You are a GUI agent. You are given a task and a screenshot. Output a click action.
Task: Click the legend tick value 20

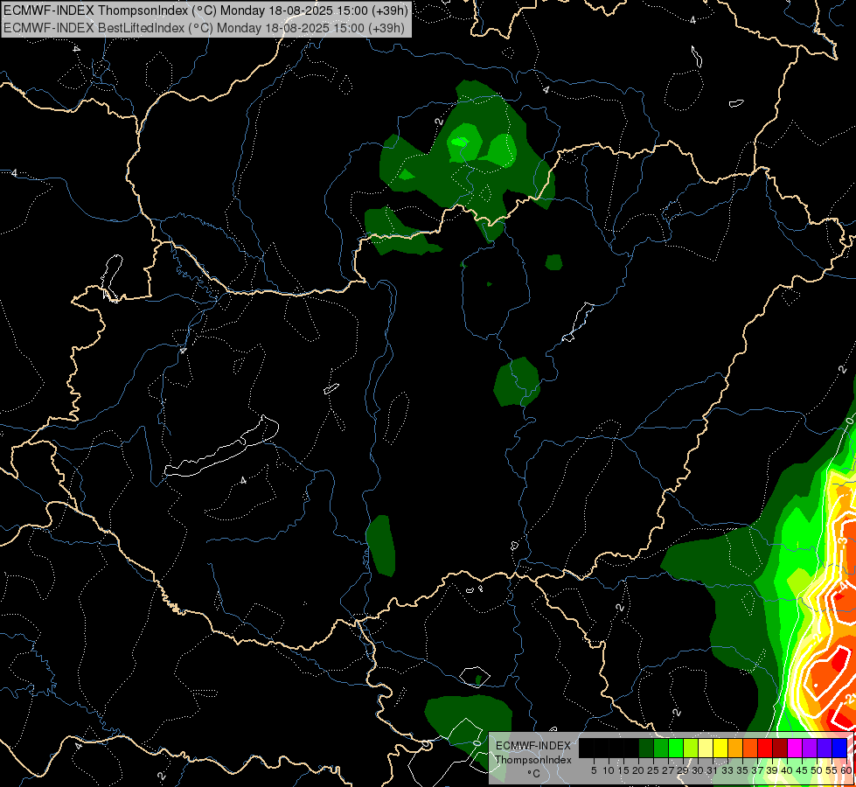point(638,770)
